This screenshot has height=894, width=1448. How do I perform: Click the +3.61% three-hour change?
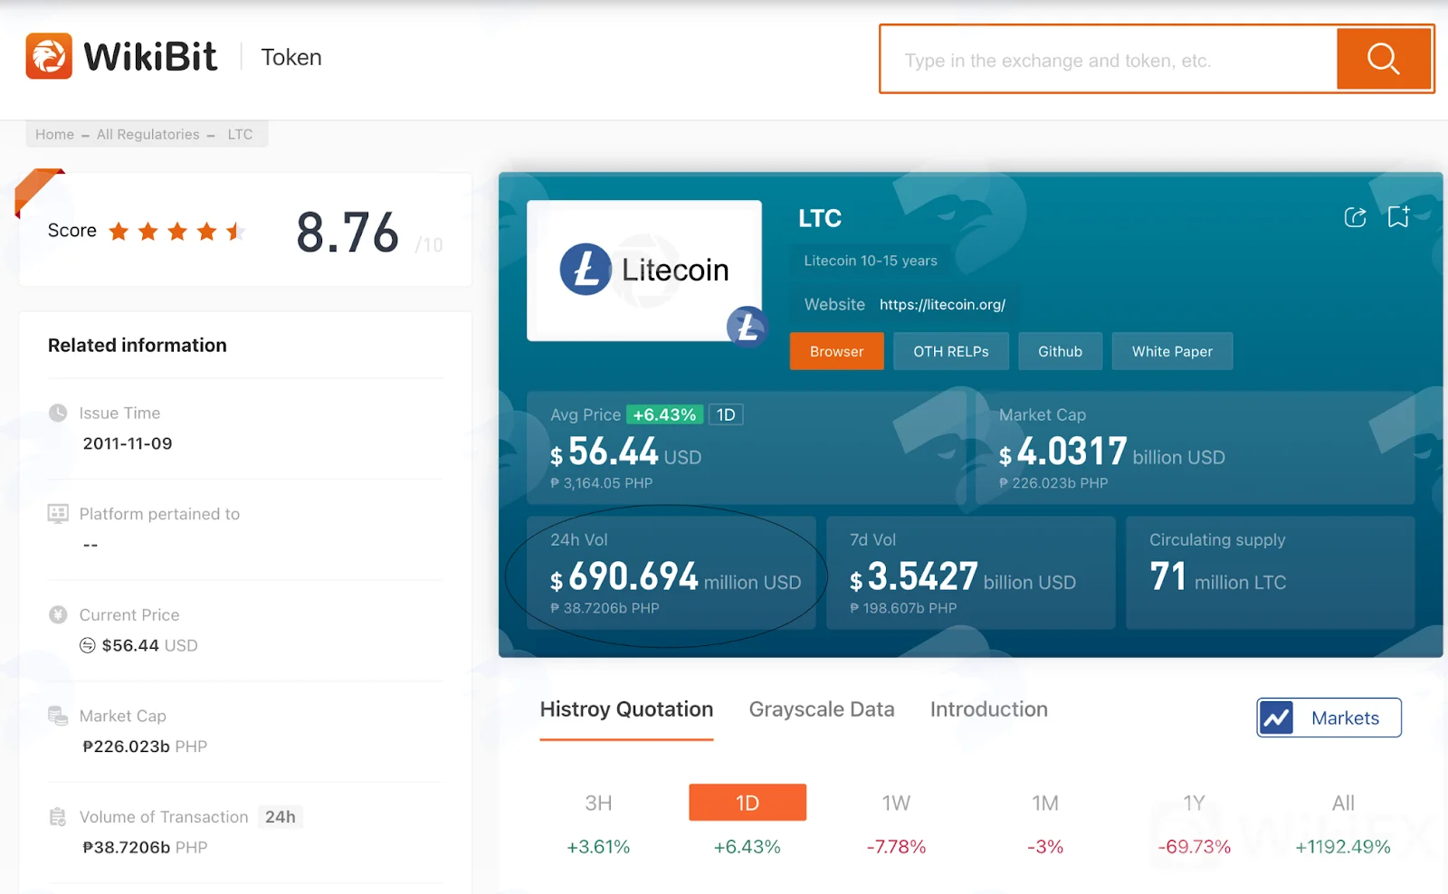(598, 847)
